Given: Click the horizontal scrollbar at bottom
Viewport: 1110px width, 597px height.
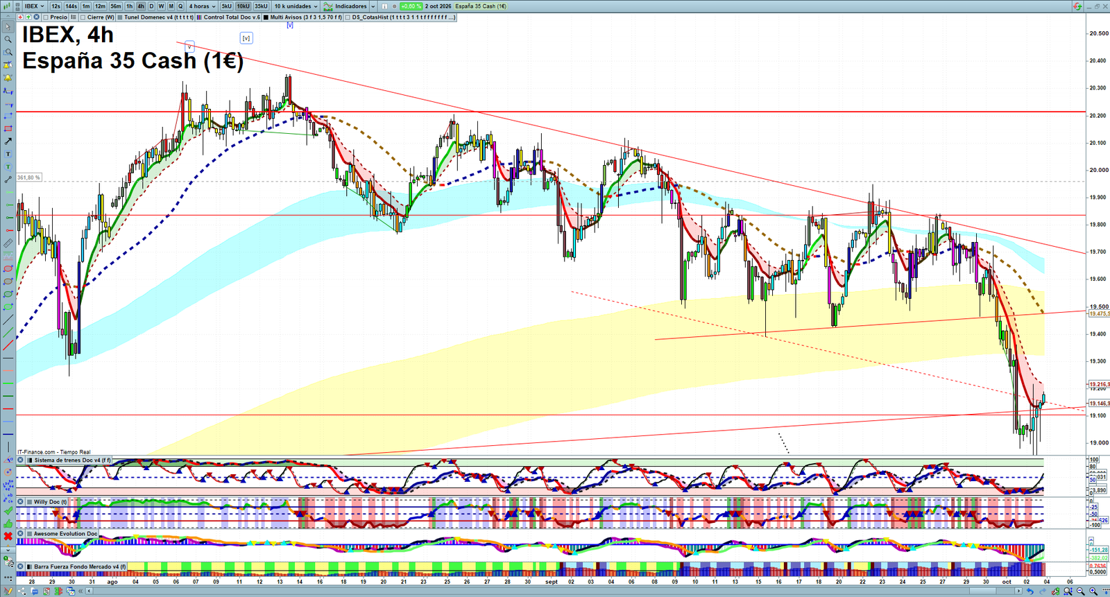Looking at the screenshot, I should coord(555,591).
